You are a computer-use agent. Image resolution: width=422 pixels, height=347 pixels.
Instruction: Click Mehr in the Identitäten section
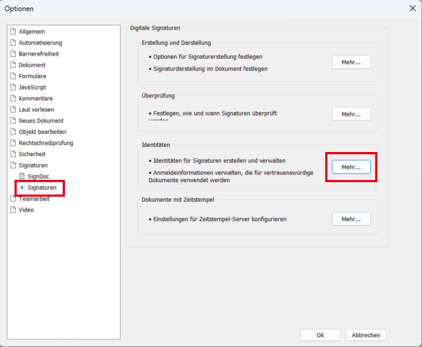tap(351, 167)
